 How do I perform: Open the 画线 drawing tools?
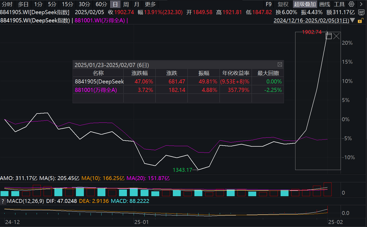pos(325,4)
